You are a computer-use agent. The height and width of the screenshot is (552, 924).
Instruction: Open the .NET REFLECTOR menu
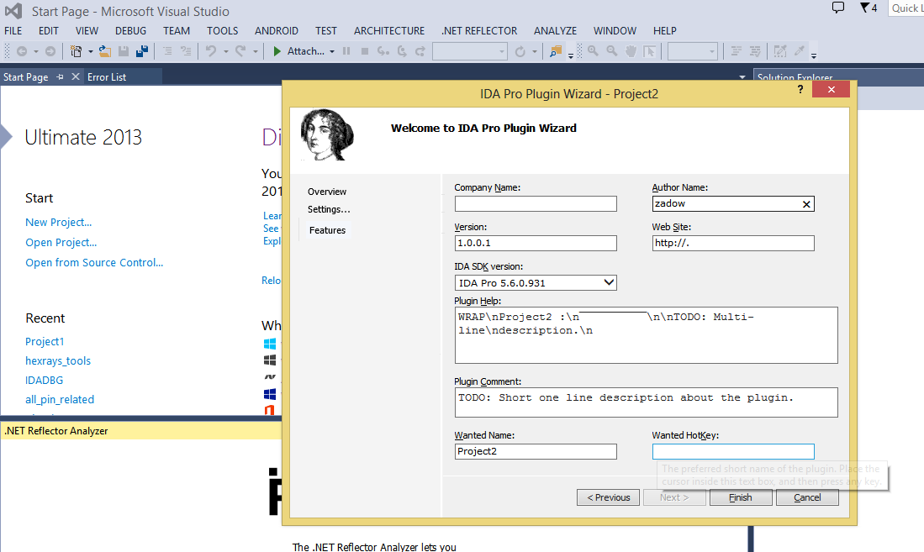pos(479,30)
